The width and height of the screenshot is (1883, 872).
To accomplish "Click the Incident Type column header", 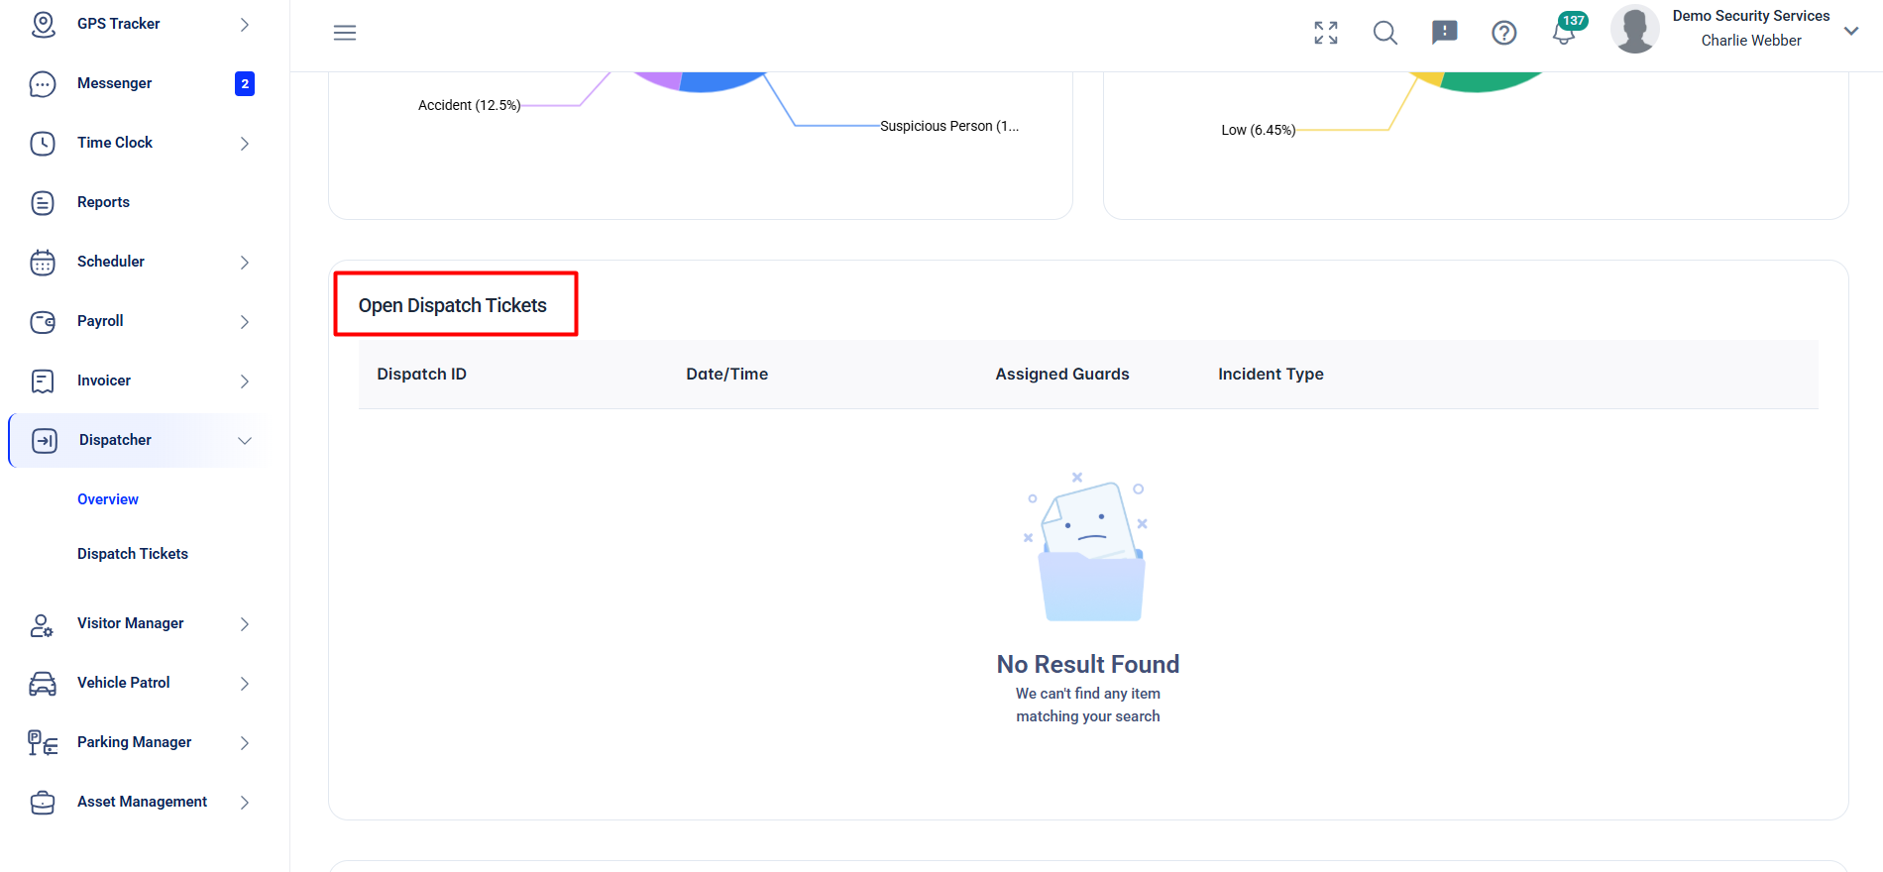I will pos(1271,374).
